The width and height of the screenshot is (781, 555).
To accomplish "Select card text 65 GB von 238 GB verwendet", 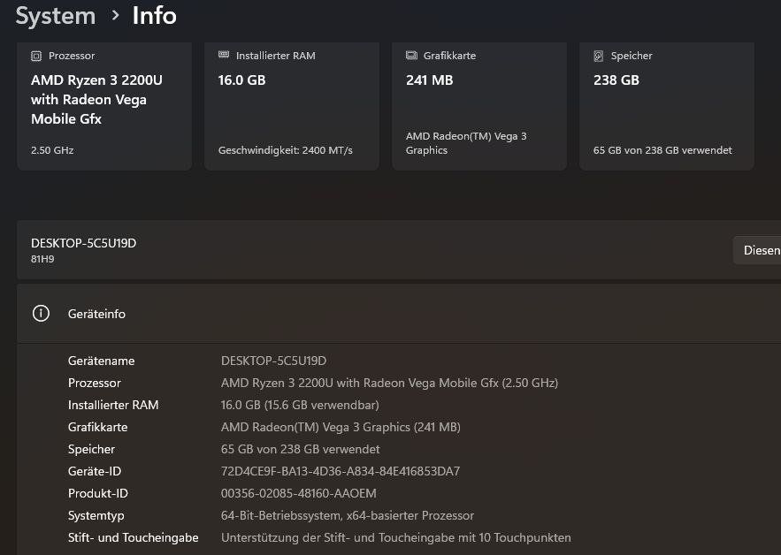I will pos(662,150).
